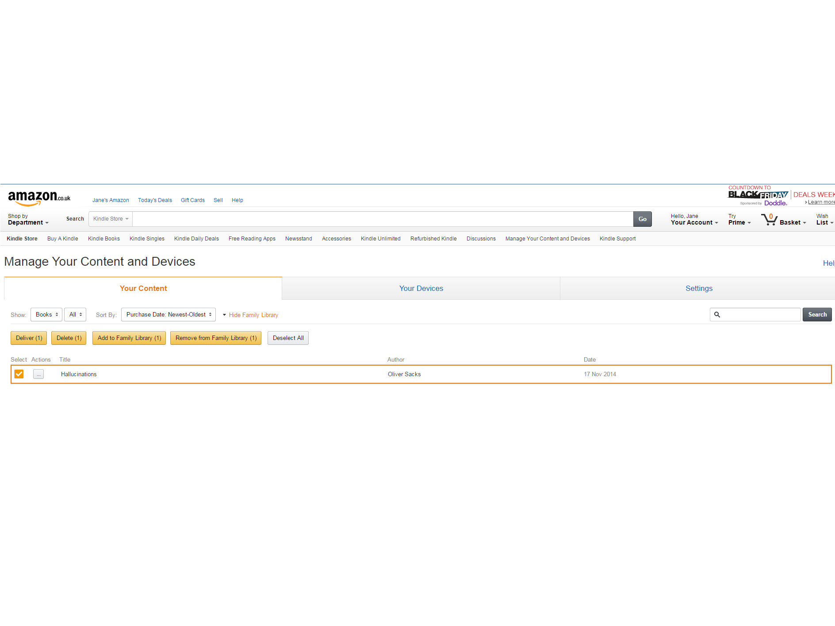835x626 pixels.
Task: Uncheck the Hallucinations book checkbox
Action: (19, 374)
